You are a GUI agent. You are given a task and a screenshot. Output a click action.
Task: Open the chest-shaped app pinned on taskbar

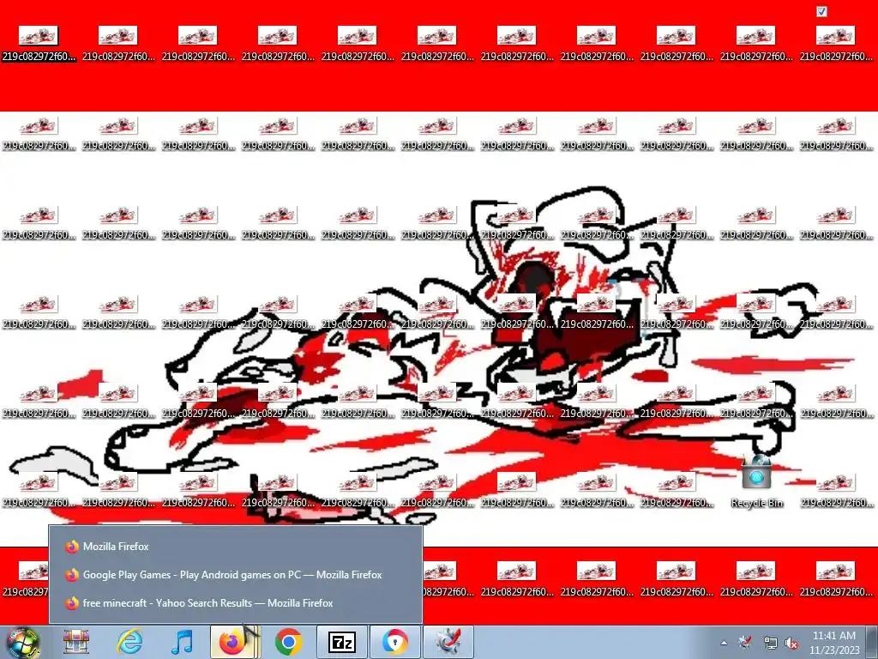pos(76,642)
